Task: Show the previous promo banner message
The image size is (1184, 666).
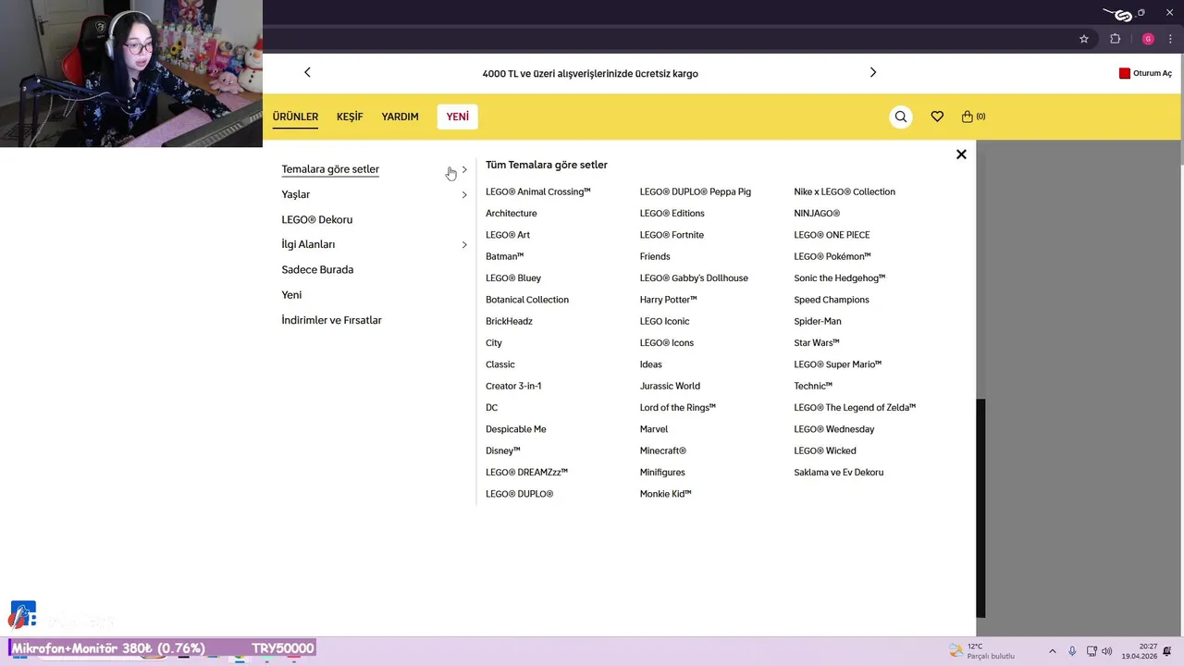Action: 307,72
